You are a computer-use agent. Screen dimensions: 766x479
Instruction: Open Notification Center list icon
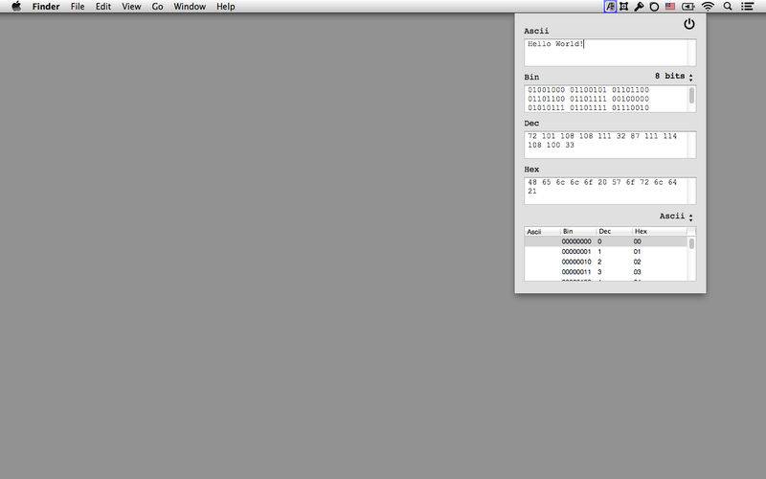(747, 7)
